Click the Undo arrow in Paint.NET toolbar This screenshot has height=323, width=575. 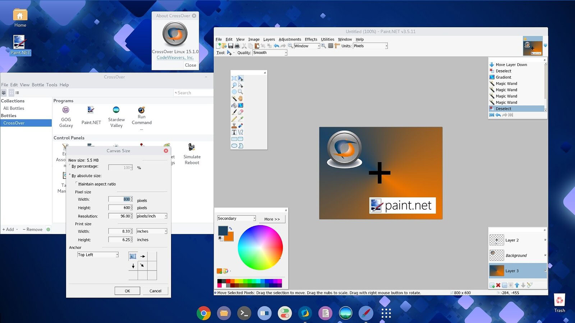click(x=276, y=46)
